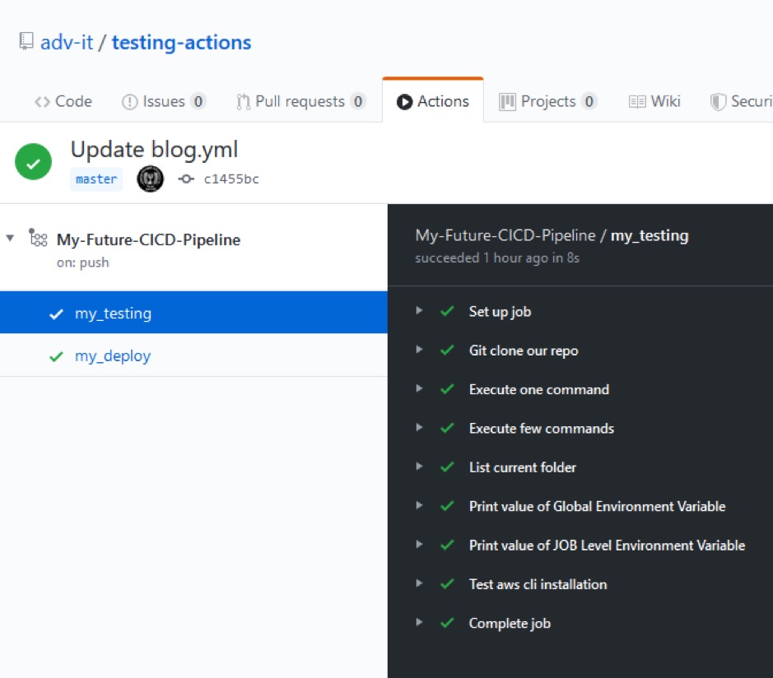773x678 pixels.
Task: Click the checkmark icon next to my_deploy
Action: 55,355
